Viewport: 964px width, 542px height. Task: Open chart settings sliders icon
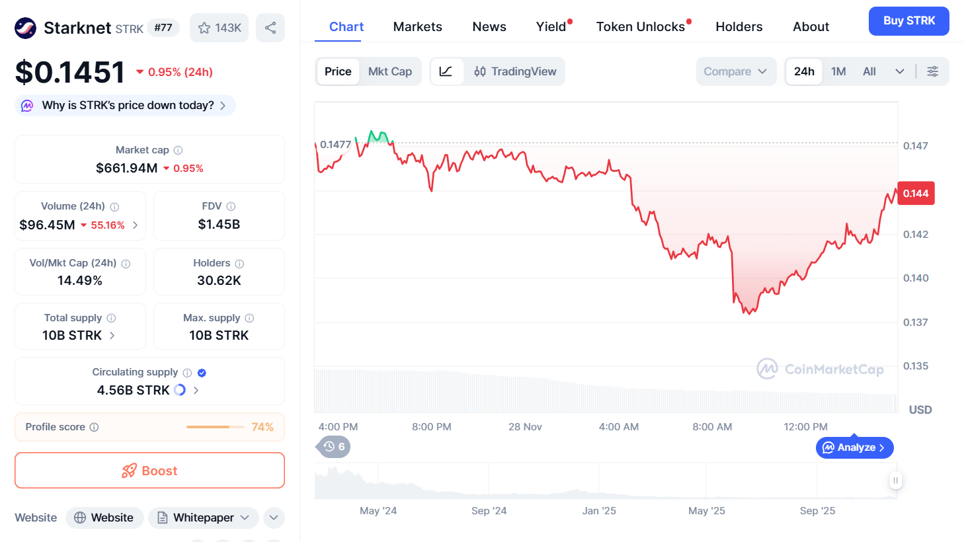(933, 71)
